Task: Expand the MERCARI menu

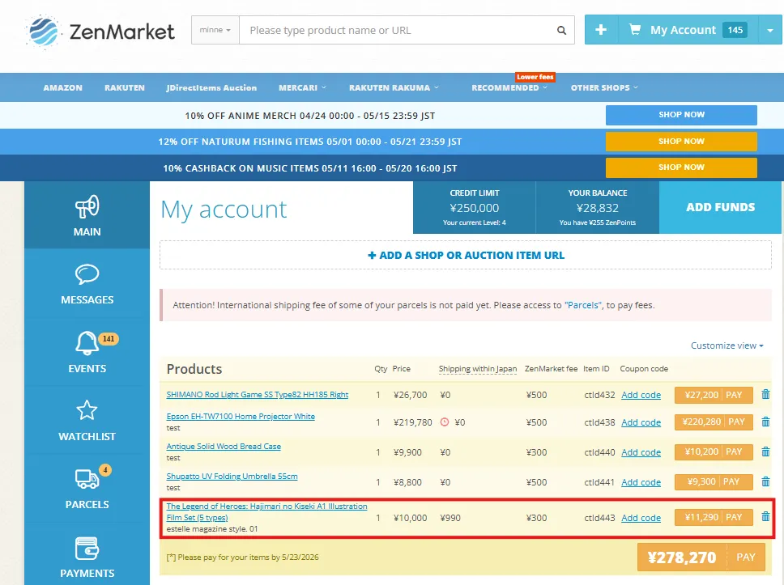Action: [x=302, y=87]
